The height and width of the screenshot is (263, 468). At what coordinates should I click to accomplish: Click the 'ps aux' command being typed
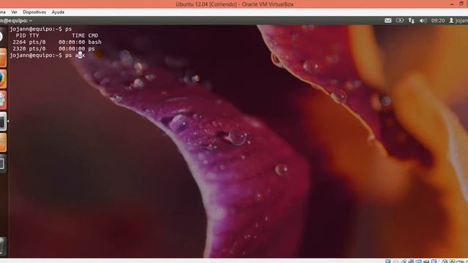(75, 56)
